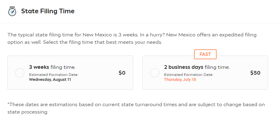Click Estimated Formation Date label in expedited card
The width and height of the screenshot is (278, 125).
[x=188, y=75]
